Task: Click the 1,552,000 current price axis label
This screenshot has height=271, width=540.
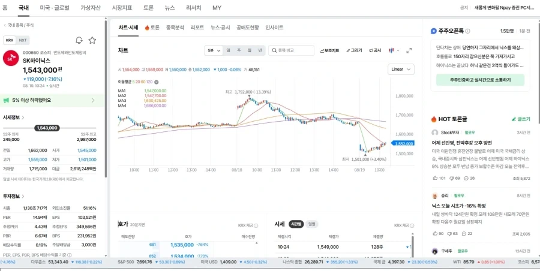Action: pos(404,143)
